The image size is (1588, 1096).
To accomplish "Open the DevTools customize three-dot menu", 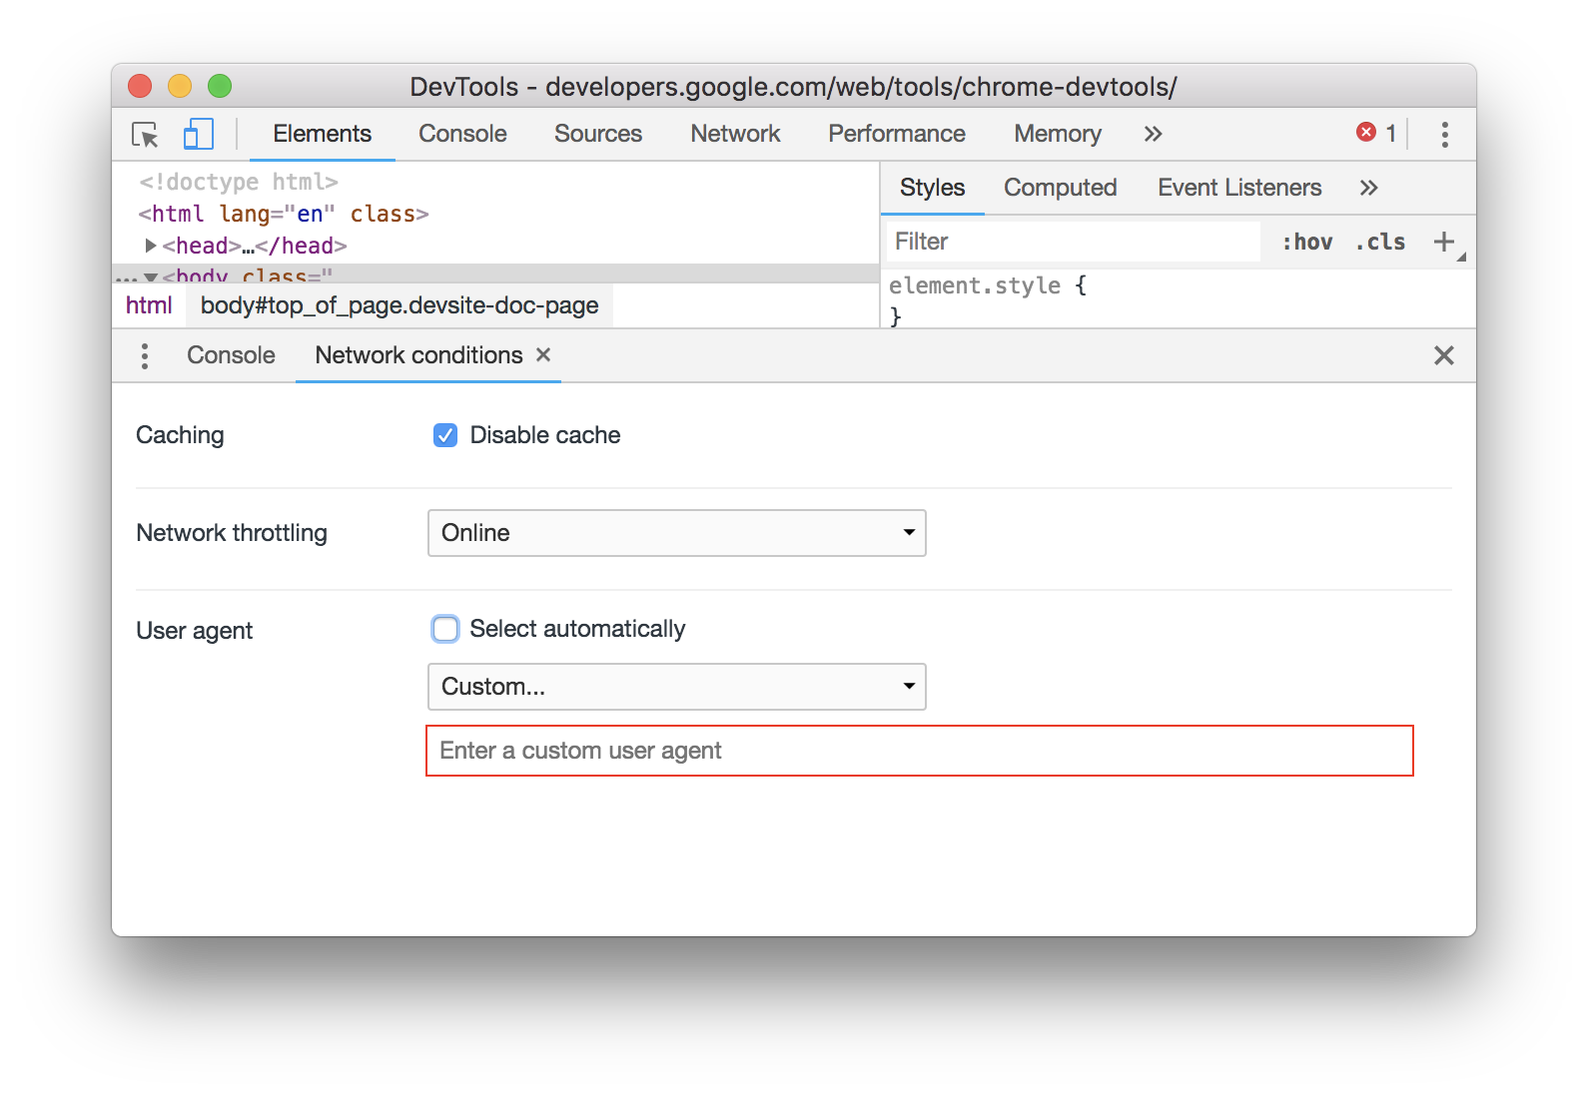I will pos(1444,134).
